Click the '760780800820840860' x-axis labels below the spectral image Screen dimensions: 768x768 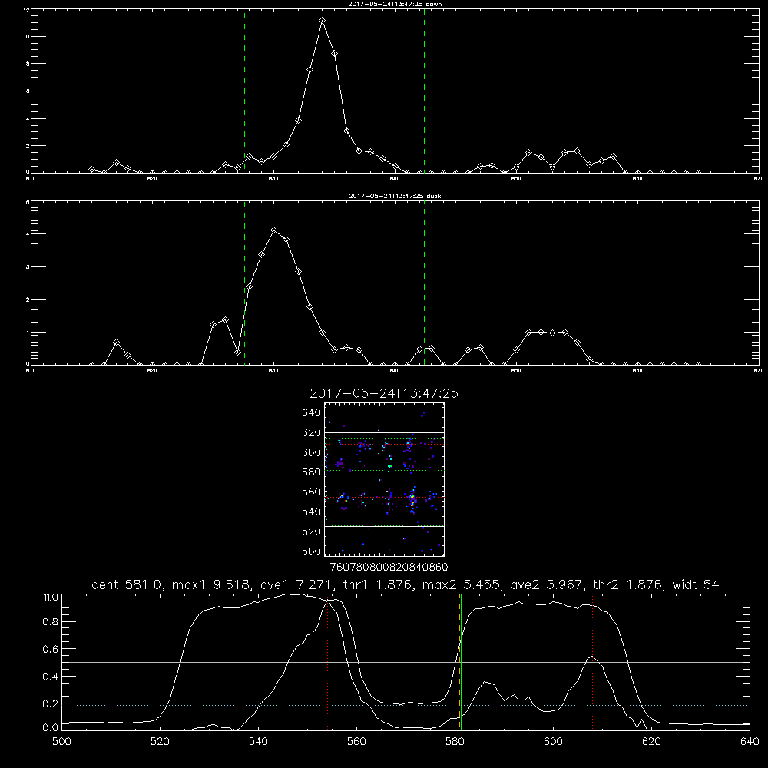[389, 567]
